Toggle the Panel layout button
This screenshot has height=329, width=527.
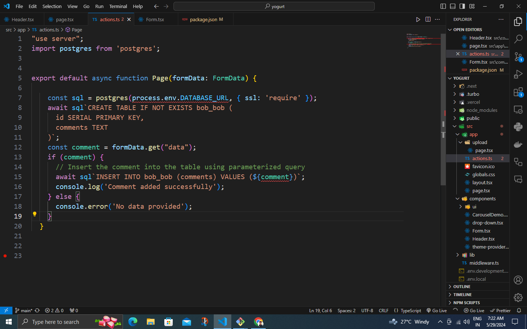coord(453,6)
